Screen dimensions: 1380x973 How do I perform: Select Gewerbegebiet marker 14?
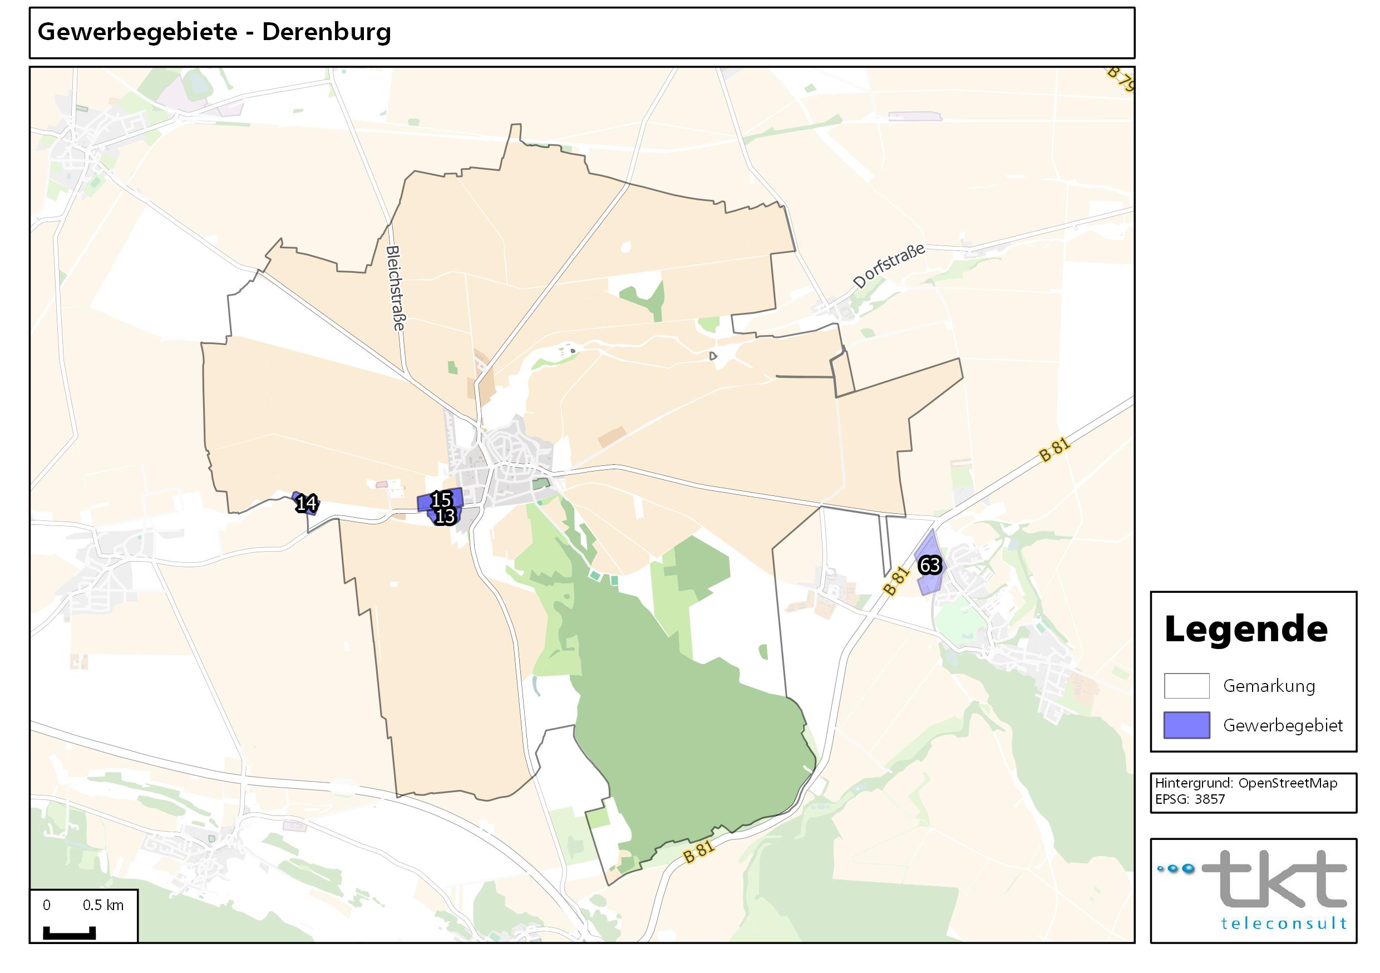pyautogui.click(x=307, y=503)
